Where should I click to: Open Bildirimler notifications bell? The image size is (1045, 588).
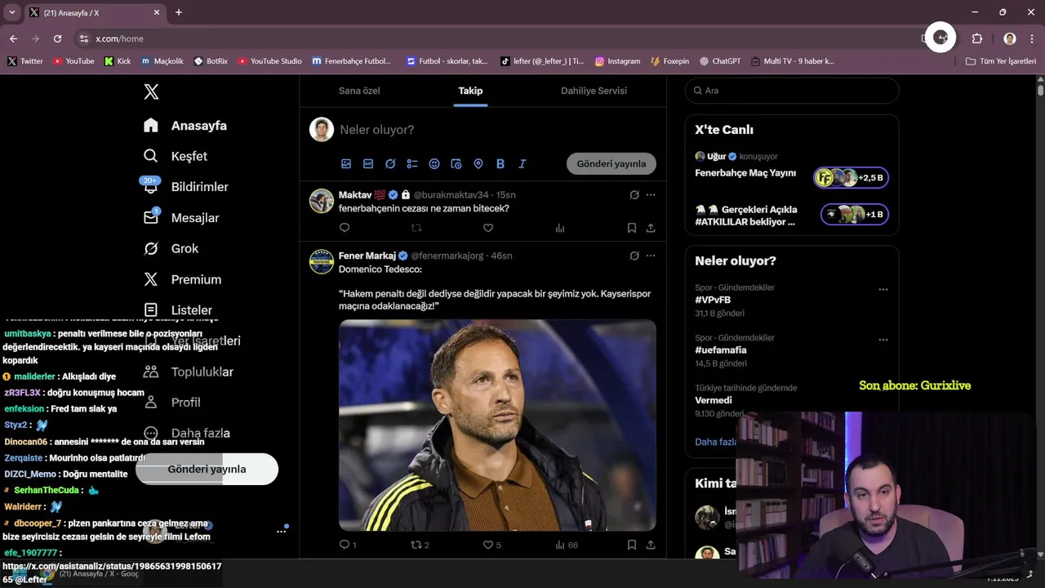[x=150, y=186]
